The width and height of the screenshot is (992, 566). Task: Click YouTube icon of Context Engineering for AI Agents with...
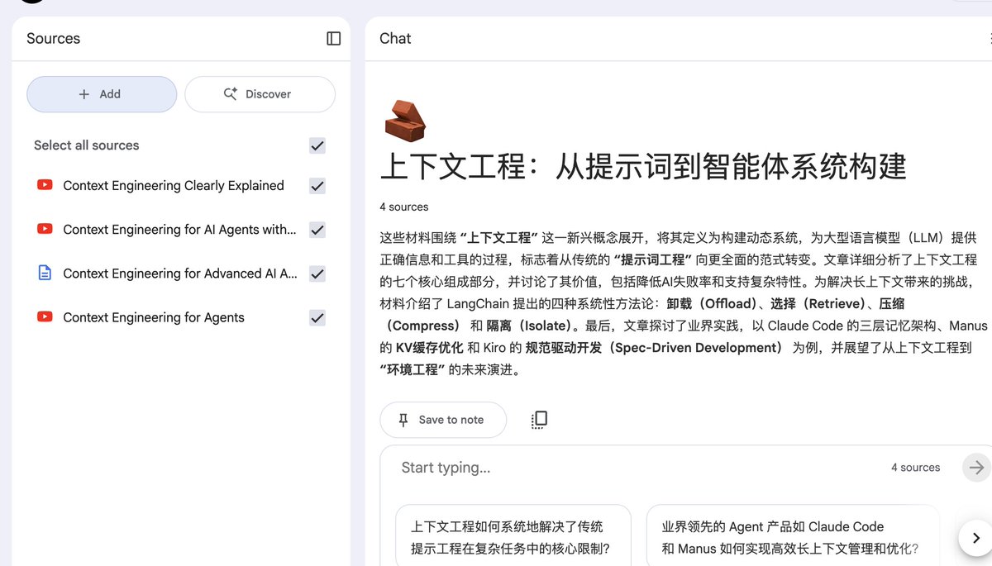[45, 229]
